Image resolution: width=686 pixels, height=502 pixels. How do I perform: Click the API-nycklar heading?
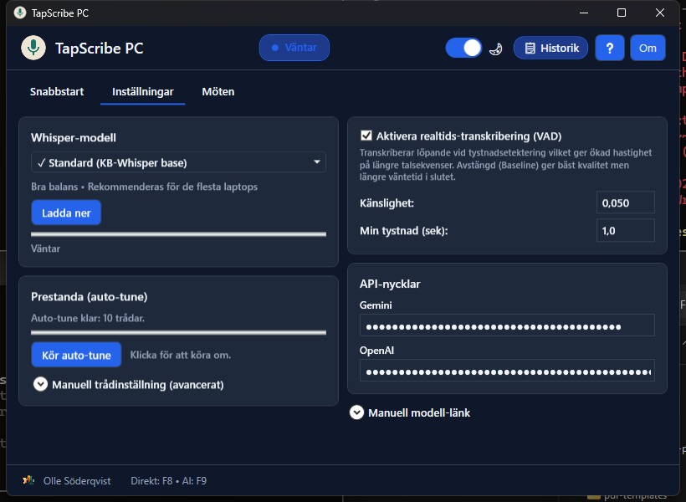[x=389, y=284]
